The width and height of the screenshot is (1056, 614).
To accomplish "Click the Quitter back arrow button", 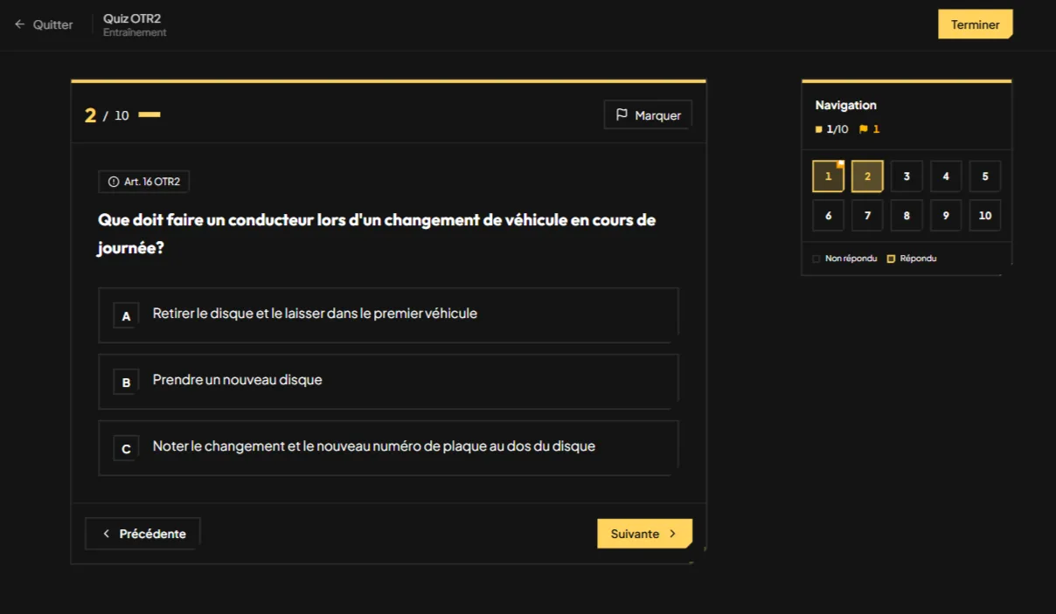I will (x=44, y=24).
